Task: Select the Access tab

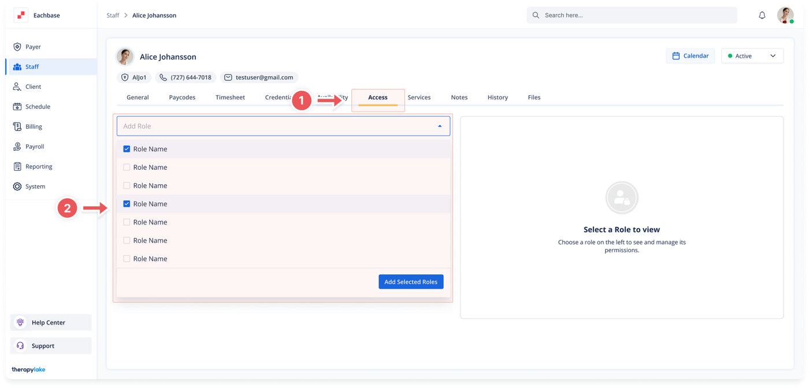Action: 378,98
